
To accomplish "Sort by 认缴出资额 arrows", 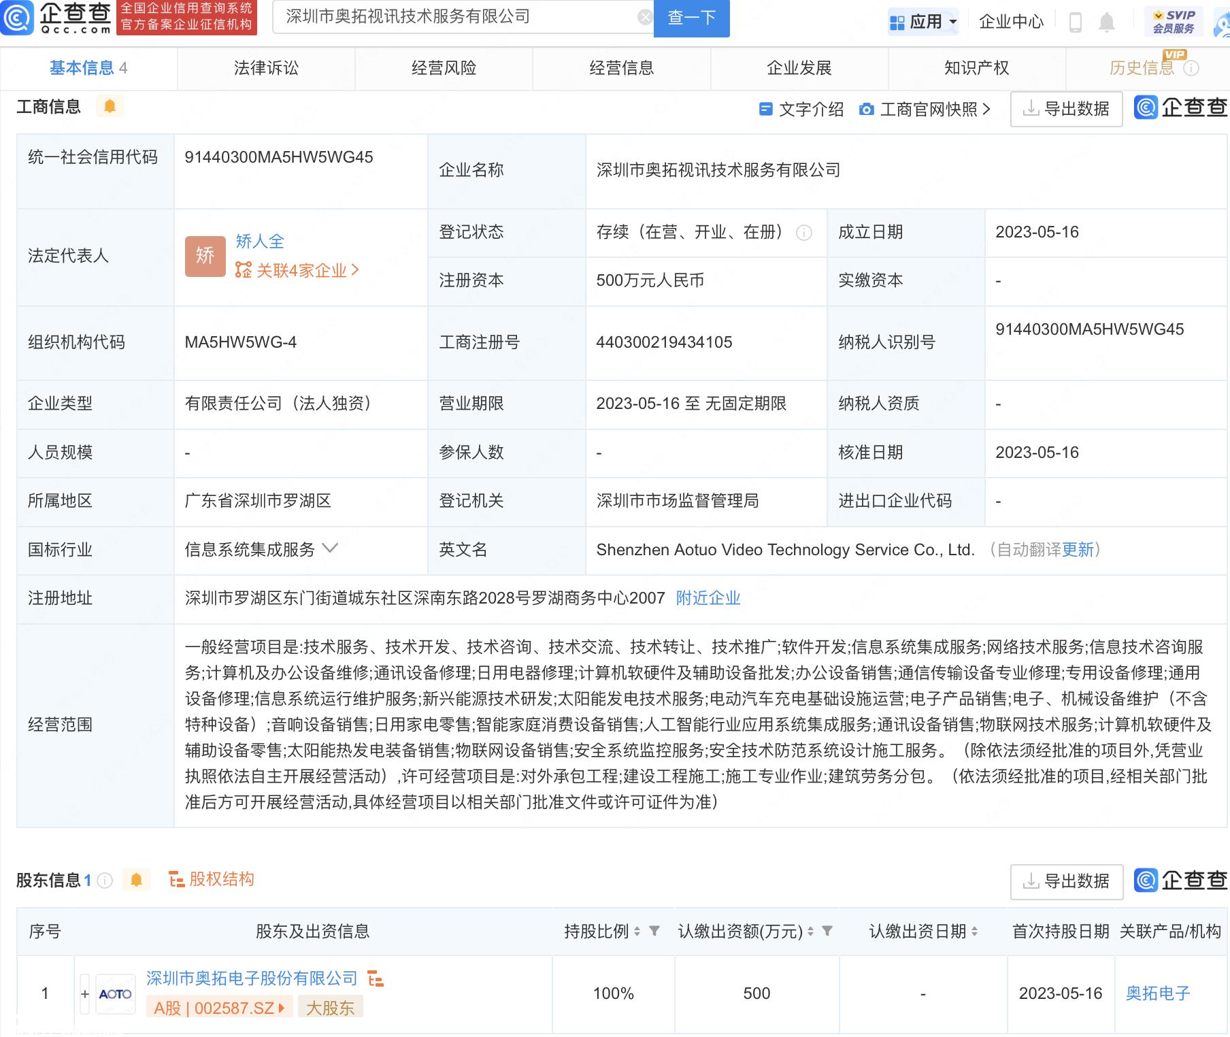I will click(x=810, y=932).
